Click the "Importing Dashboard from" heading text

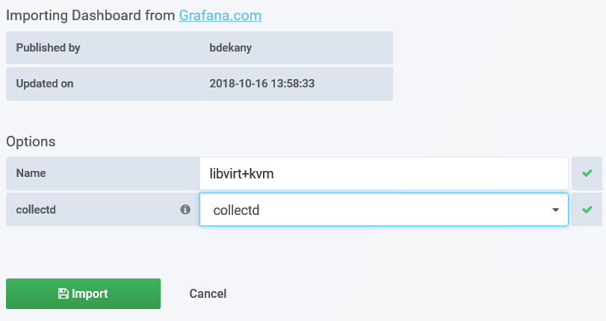click(x=90, y=15)
